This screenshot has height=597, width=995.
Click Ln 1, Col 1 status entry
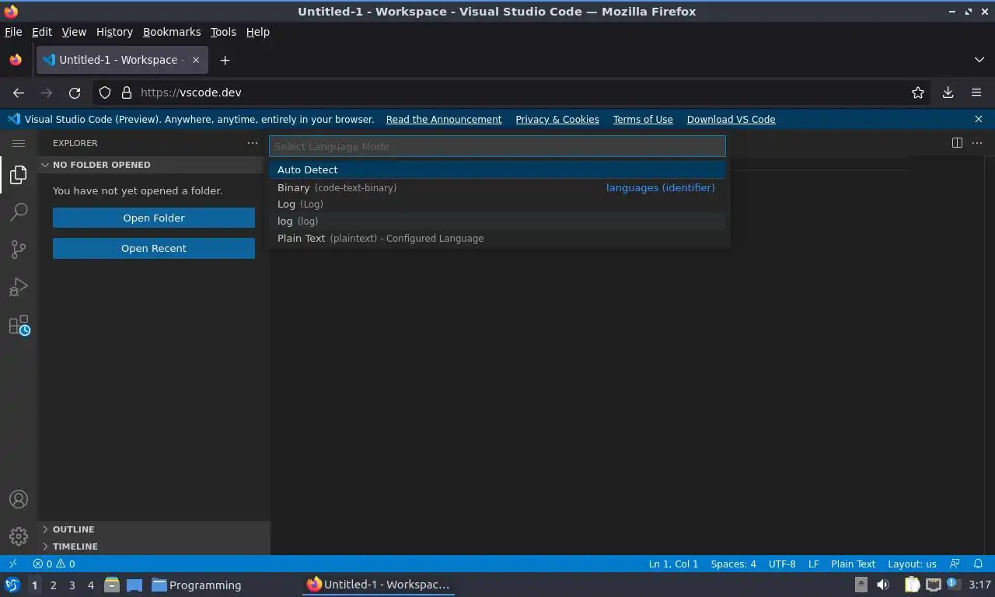click(x=673, y=564)
